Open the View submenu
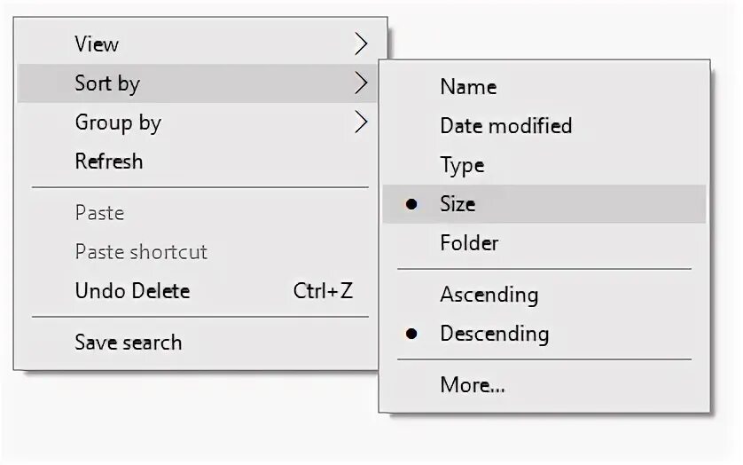The height and width of the screenshot is (465, 743). 97,43
